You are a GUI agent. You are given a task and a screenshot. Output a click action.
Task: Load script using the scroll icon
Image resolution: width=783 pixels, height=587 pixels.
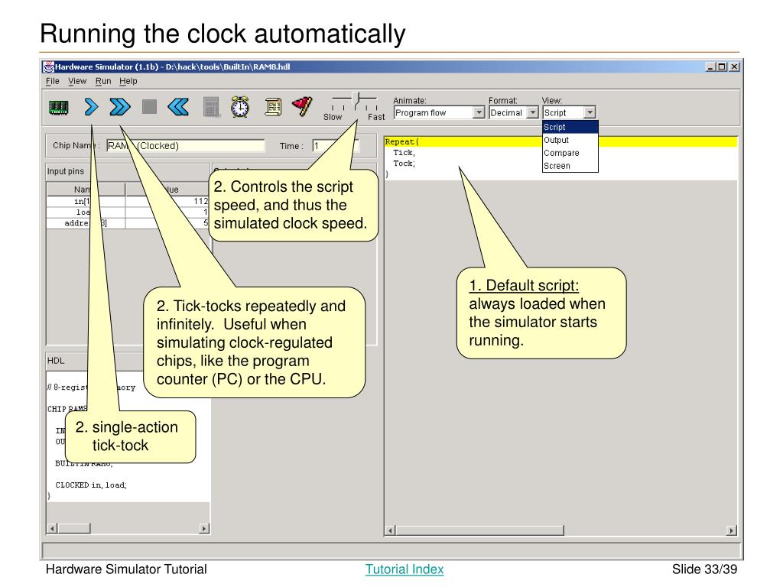[x=273, y=107]
